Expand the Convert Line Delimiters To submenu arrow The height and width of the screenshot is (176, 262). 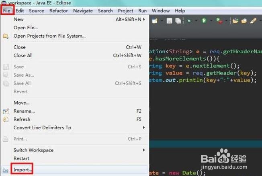144,127
